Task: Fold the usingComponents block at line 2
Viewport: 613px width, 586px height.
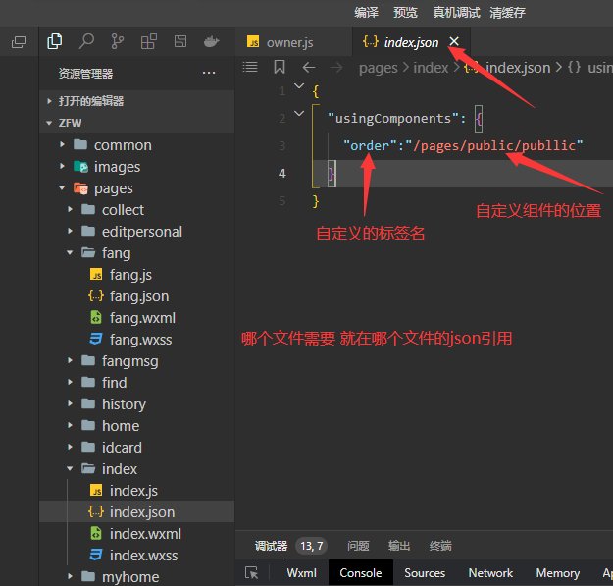Action: coord(299,117)
